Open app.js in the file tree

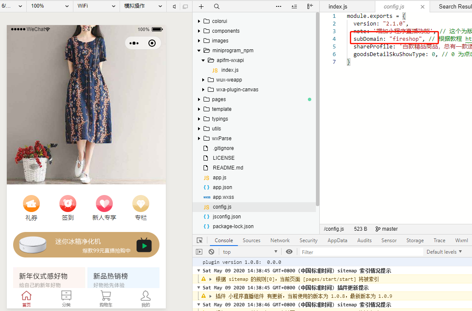pos(219,177)
